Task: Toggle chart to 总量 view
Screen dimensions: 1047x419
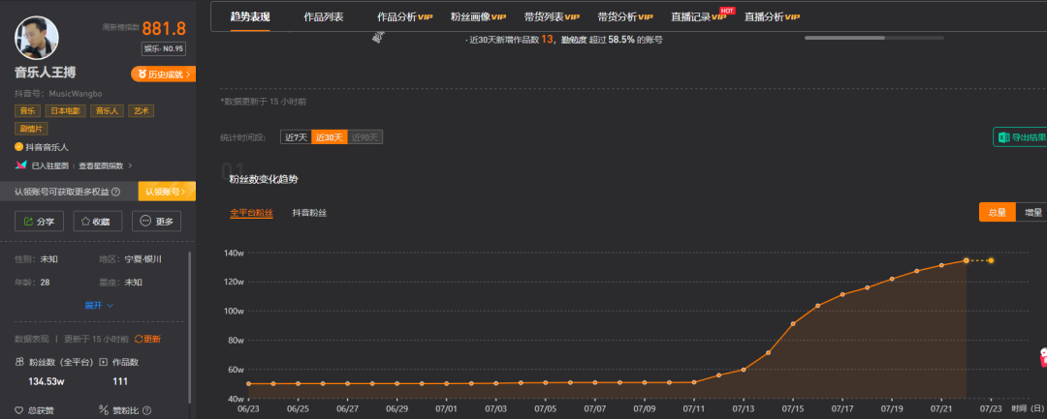Action: [x=997, y=213]
